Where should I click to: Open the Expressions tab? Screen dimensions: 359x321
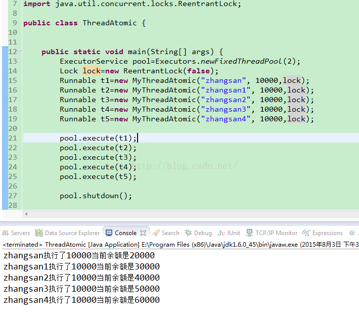tap(323, 233)
